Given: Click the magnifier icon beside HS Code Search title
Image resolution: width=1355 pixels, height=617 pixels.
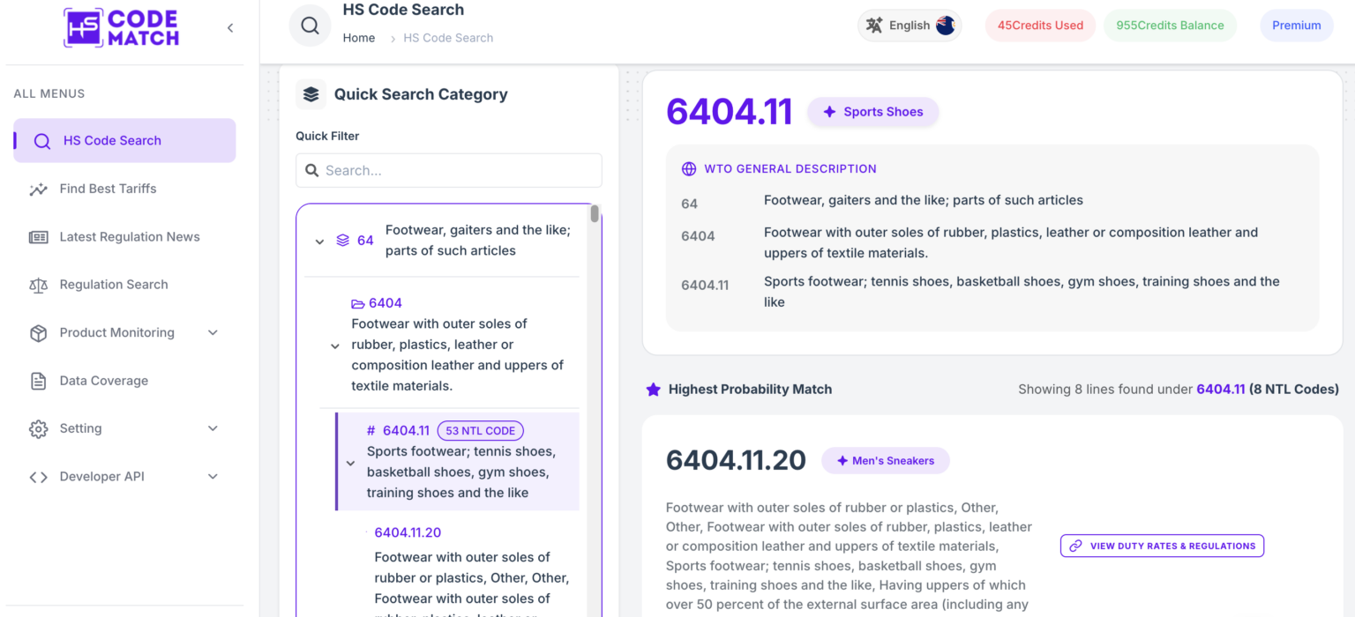Looking at the screenshot, I should pos(310,26).
